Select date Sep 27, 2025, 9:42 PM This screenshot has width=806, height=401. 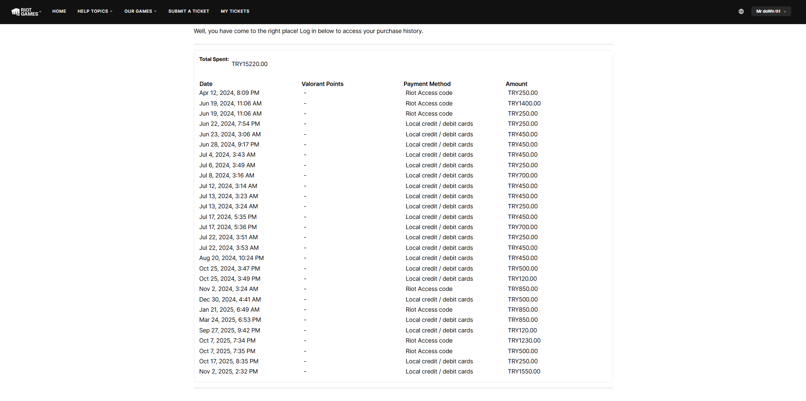click(229, 330)
